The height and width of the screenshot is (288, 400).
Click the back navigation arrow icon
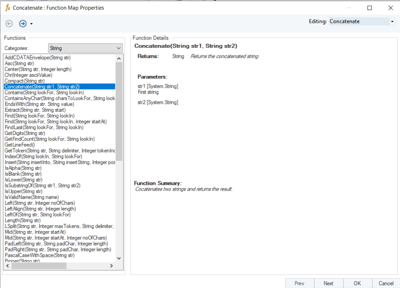click(9, 24)
